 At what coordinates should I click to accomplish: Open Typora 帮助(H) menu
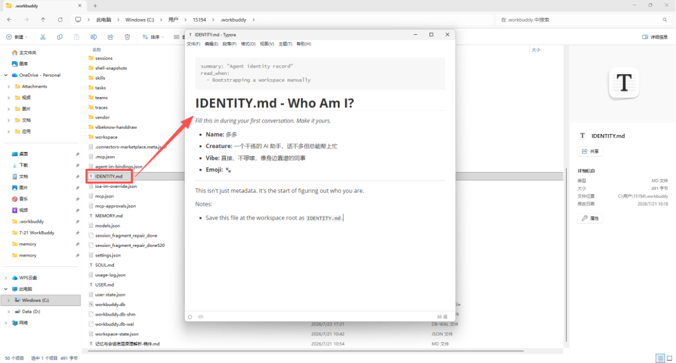tap(304, 44)
